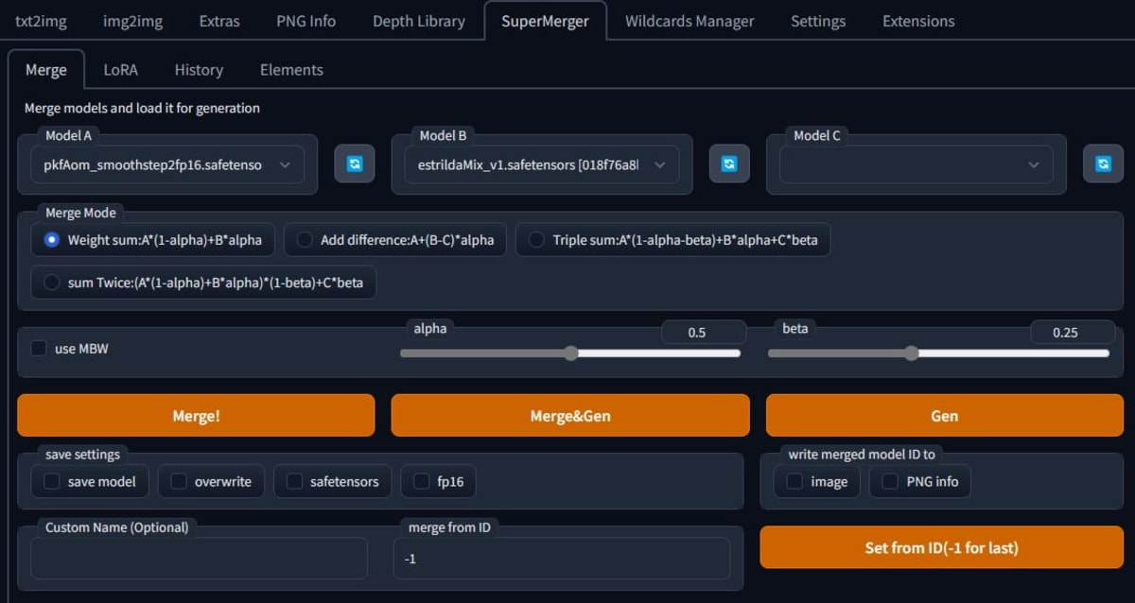Click the alpha slider handle
The image size is (1135, 603).
(x=570, y=353)
